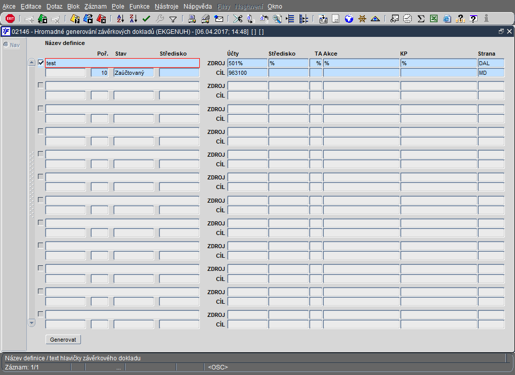
Task: Click the Internet Explorer icon
Action: click(447, 19)
